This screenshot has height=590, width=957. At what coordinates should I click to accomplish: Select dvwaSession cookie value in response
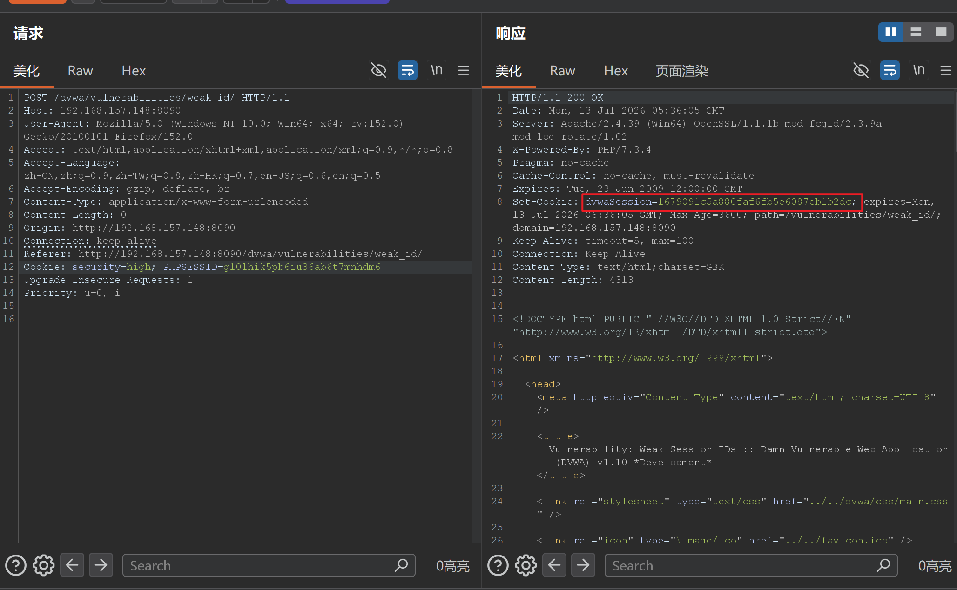click(755, 201)
